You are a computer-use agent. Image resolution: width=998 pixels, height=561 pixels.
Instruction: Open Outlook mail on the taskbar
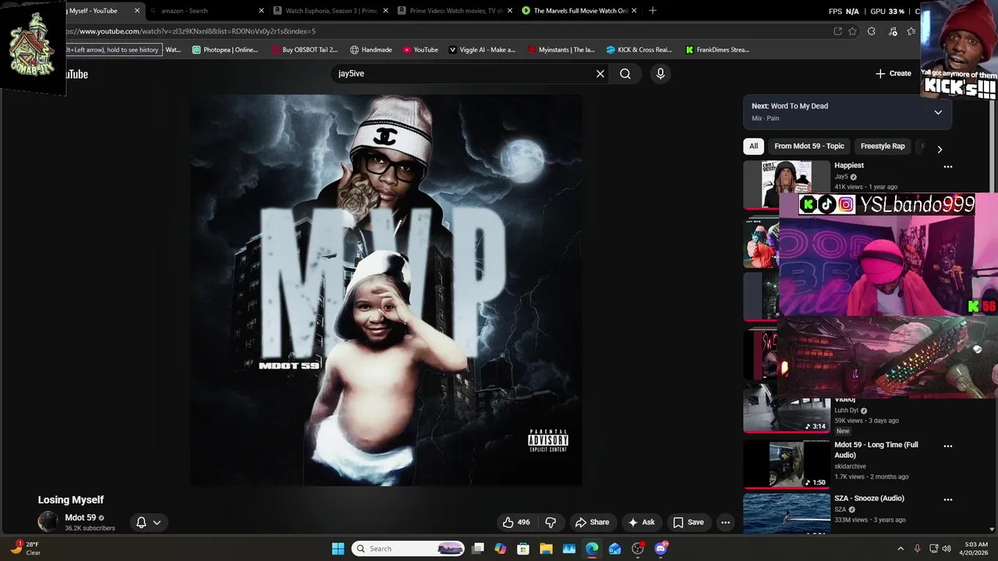coord(615,549)
